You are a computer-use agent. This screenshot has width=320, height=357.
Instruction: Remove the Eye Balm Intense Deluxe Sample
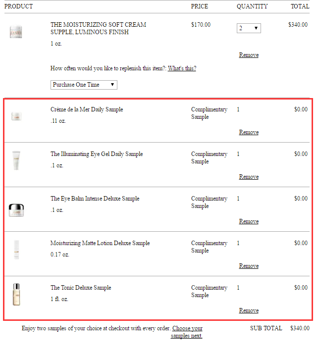[249, 221]
